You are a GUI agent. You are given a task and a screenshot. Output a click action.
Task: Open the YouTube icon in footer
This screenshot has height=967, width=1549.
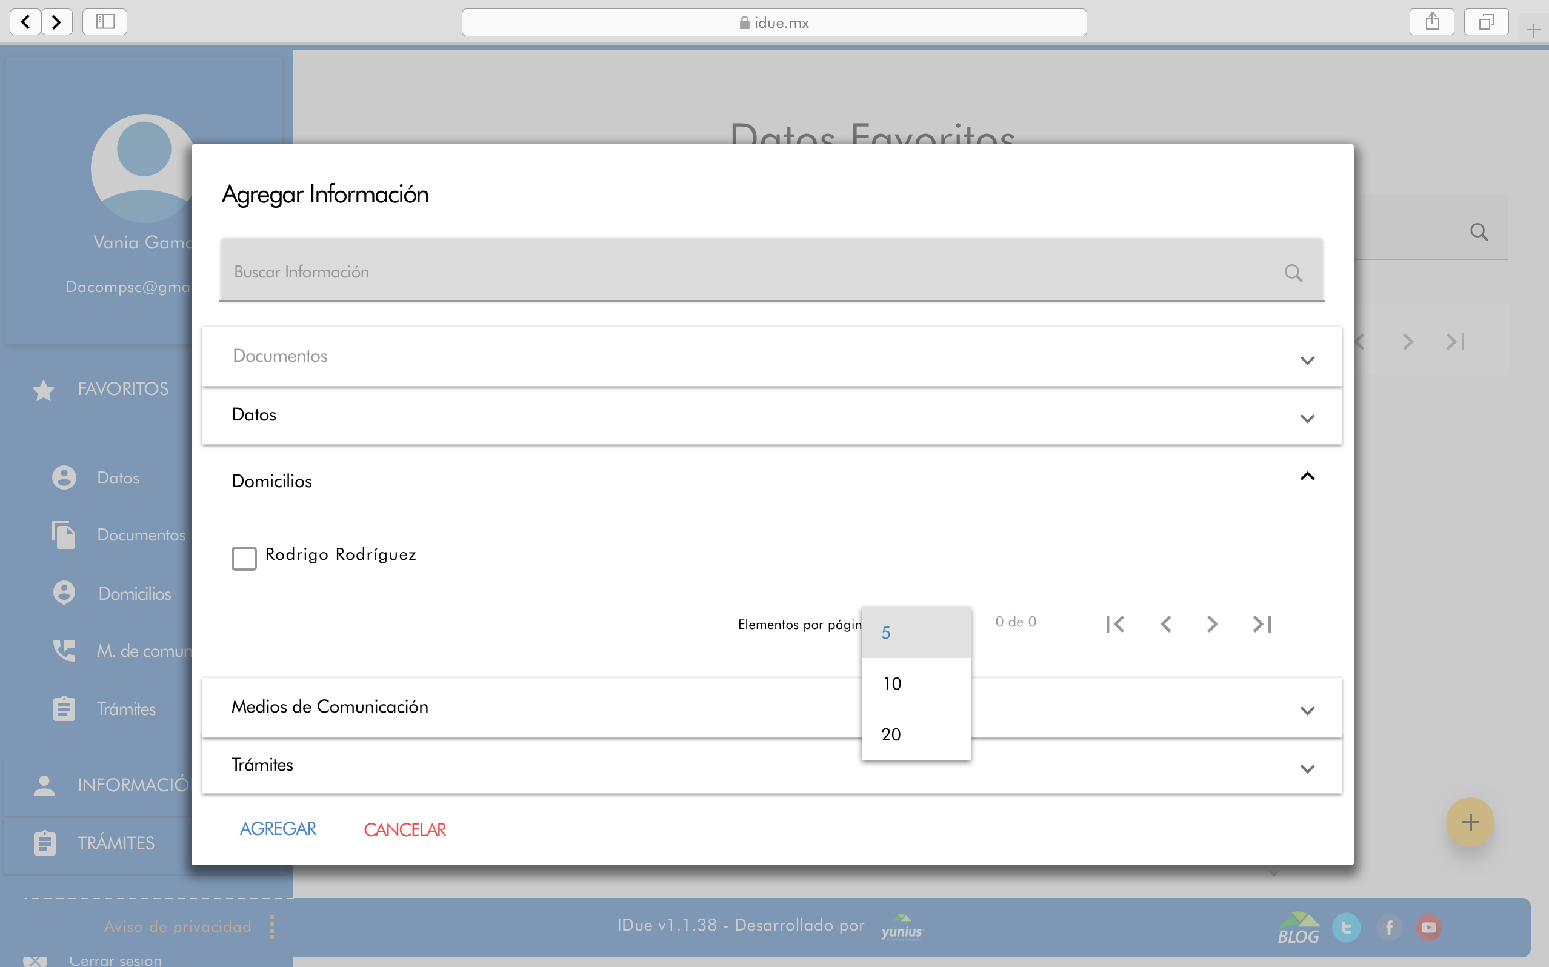click(1428, 927)
